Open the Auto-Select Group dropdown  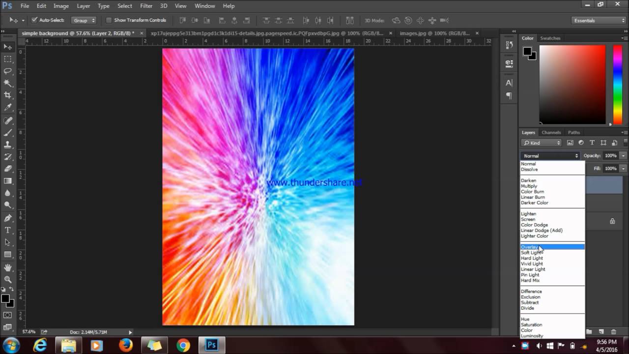[84, 20]
